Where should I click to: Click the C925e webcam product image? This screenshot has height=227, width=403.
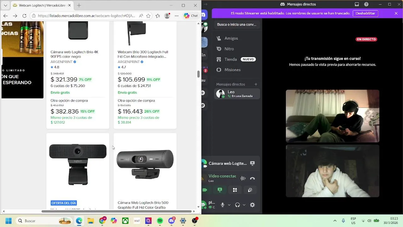78,164
